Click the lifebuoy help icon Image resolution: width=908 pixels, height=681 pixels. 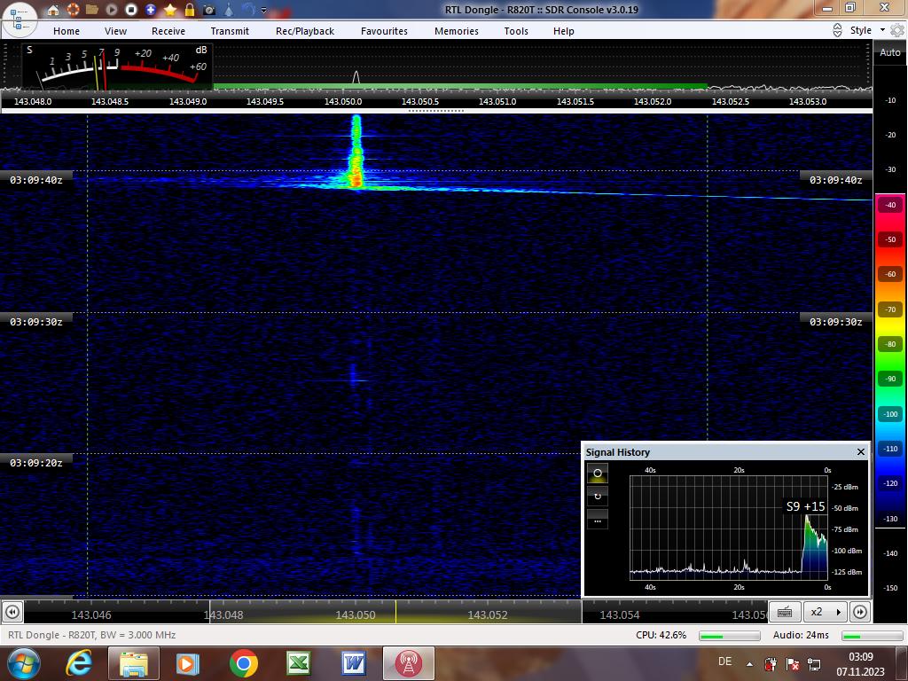tap(73, 10)
